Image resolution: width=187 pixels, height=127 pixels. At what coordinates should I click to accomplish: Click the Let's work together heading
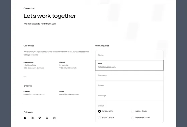click(x=50, y=16)
